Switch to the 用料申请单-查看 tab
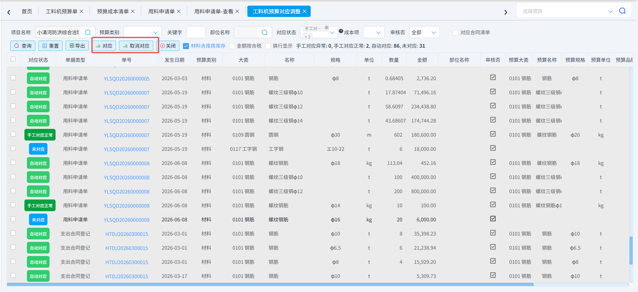 coord(214,11)
